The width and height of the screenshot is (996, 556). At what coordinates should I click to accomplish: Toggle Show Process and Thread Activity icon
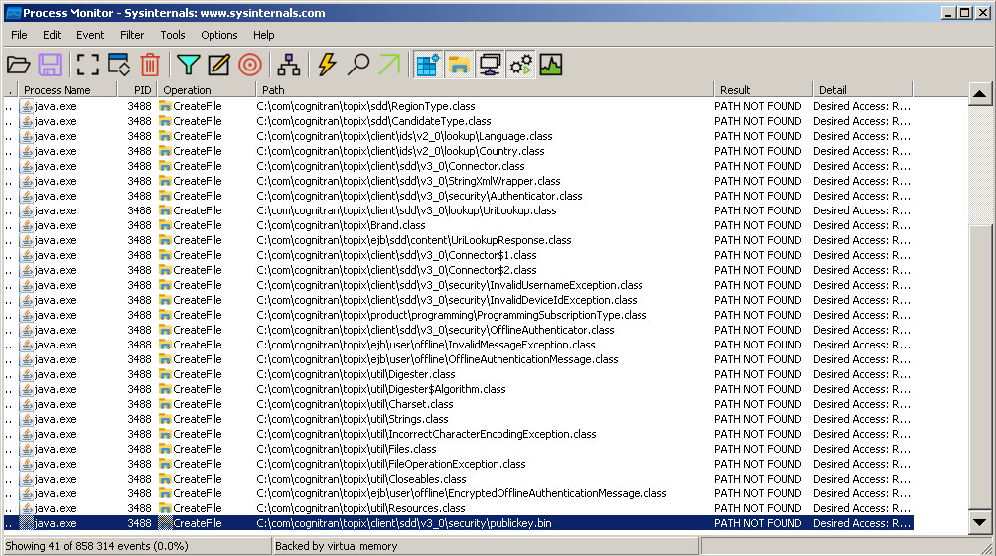(521, 65)
